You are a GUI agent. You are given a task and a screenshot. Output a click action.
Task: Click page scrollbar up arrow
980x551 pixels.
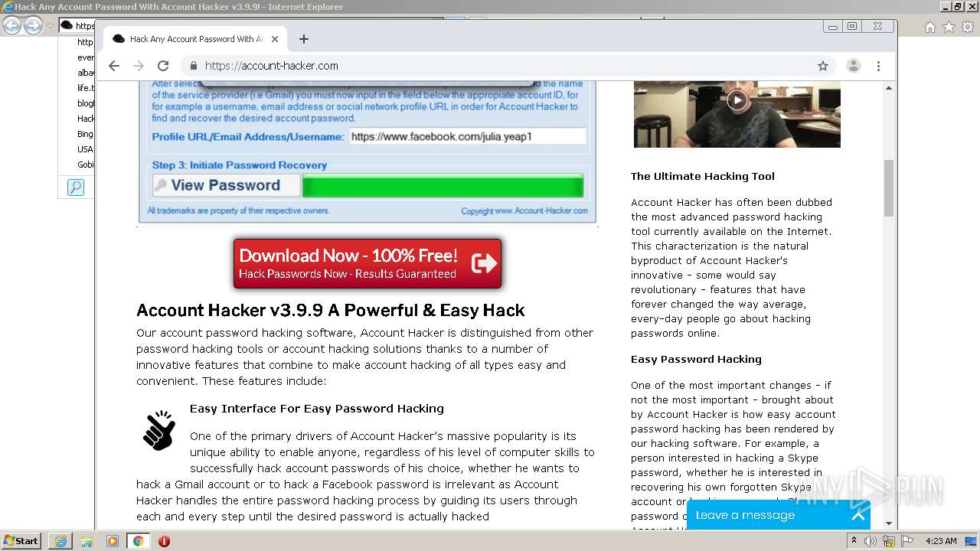point(889,88)
